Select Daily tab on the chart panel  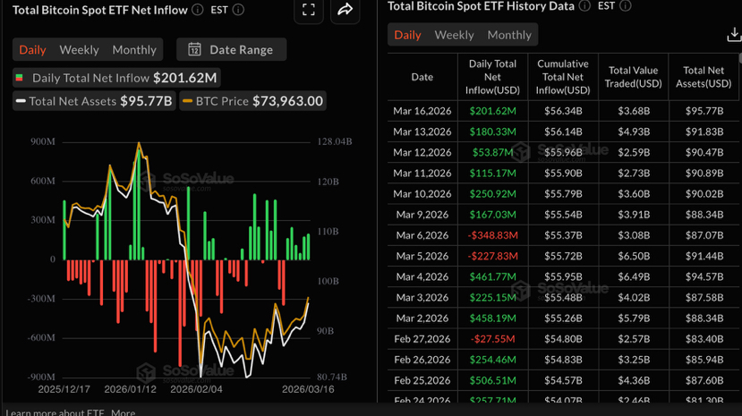tap(32, 49)
